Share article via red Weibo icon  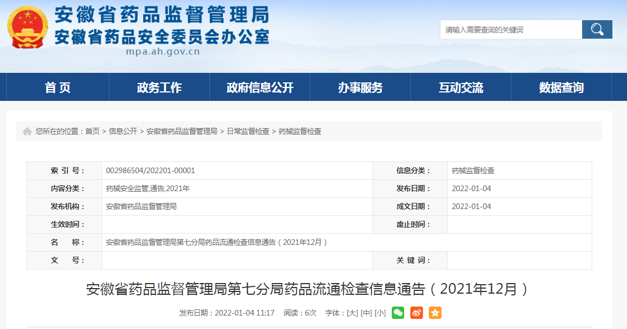pyautogui.click(x=416, y=313)
